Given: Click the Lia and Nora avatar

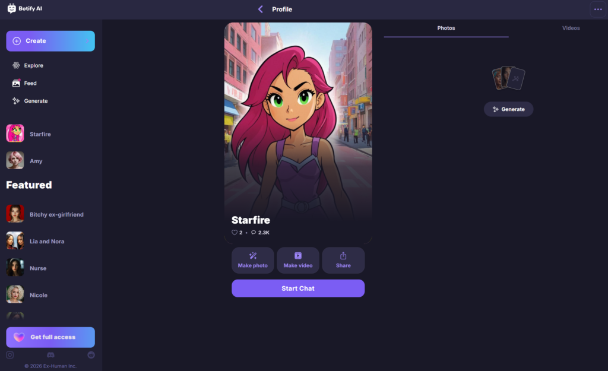Looking at the screenshot, I should (15, 241).
